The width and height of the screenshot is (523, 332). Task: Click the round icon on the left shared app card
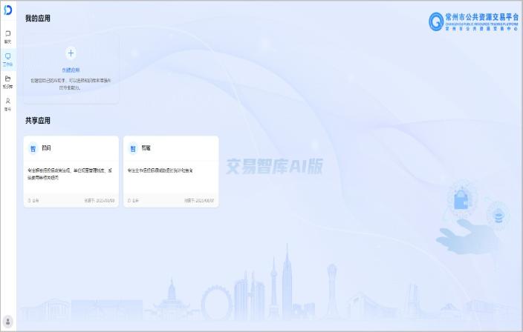coord(33,148)
